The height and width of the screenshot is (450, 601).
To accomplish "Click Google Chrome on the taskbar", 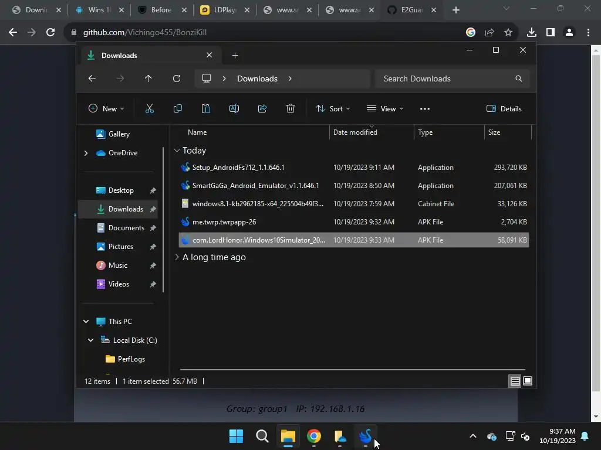I will [x=314, y=436].
